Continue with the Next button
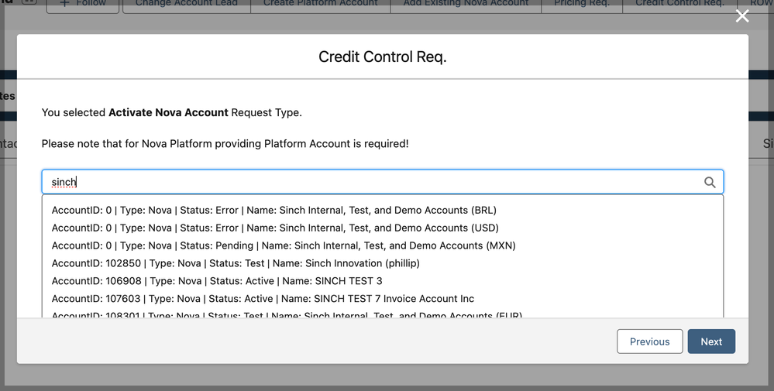The height and width of the screenshot is (391, 774). 711,341
